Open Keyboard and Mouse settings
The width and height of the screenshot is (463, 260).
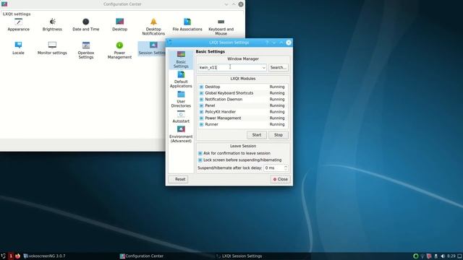click(x=221, y=27)
